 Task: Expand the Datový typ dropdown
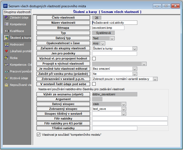pos(112,38)
